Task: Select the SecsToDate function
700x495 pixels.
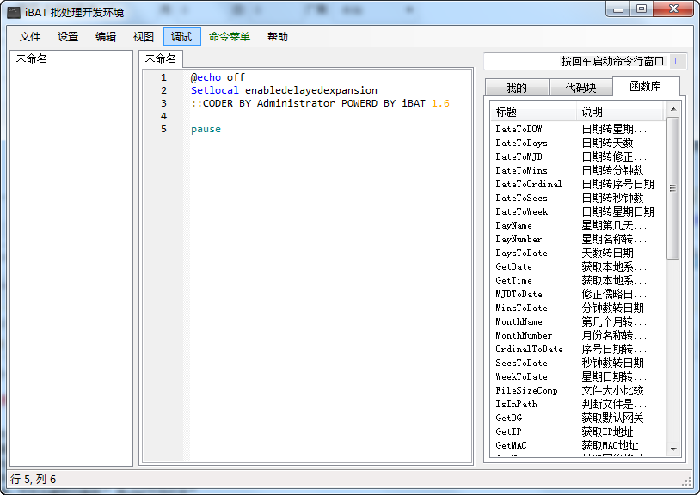Action: (x=521, y=363)
